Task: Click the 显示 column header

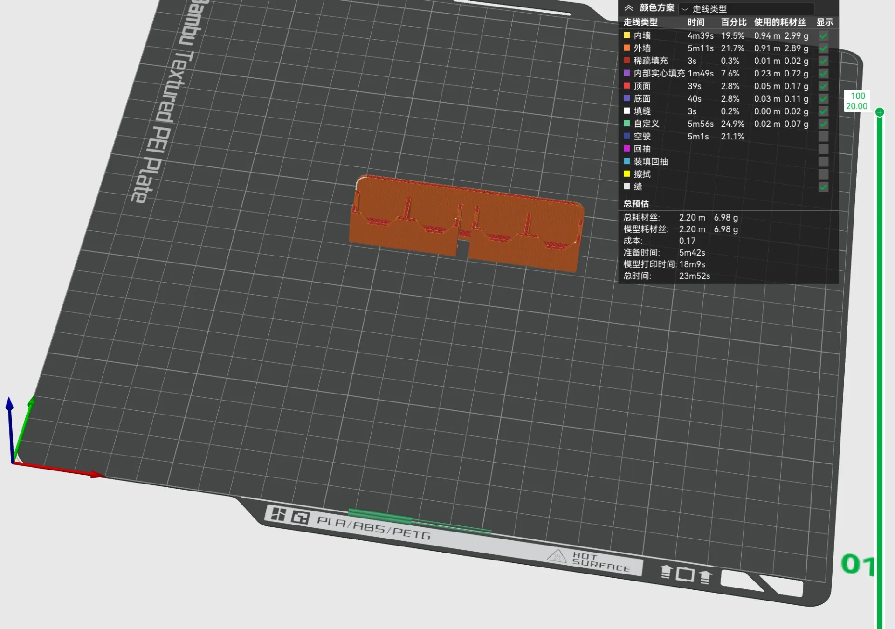Action: coord(825,22)
